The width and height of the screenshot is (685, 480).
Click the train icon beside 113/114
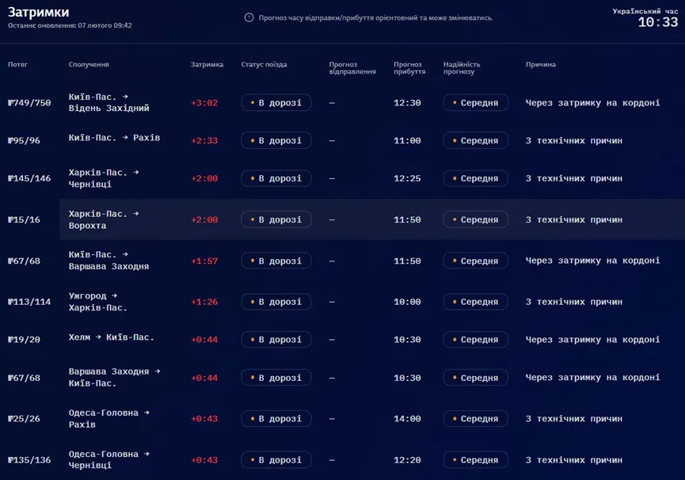point(11,302)
